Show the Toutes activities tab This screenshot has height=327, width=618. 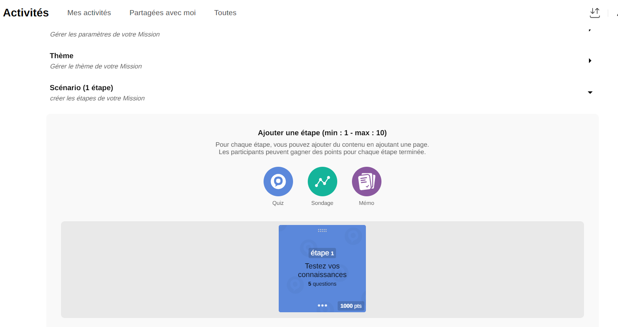point(225,13)
